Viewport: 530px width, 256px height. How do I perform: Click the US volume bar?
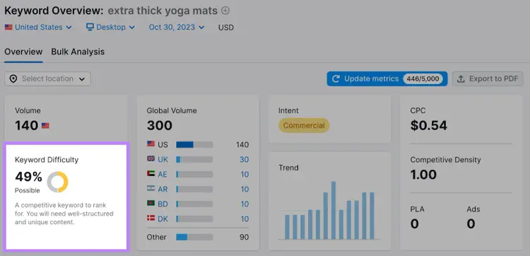pos(194,145)
